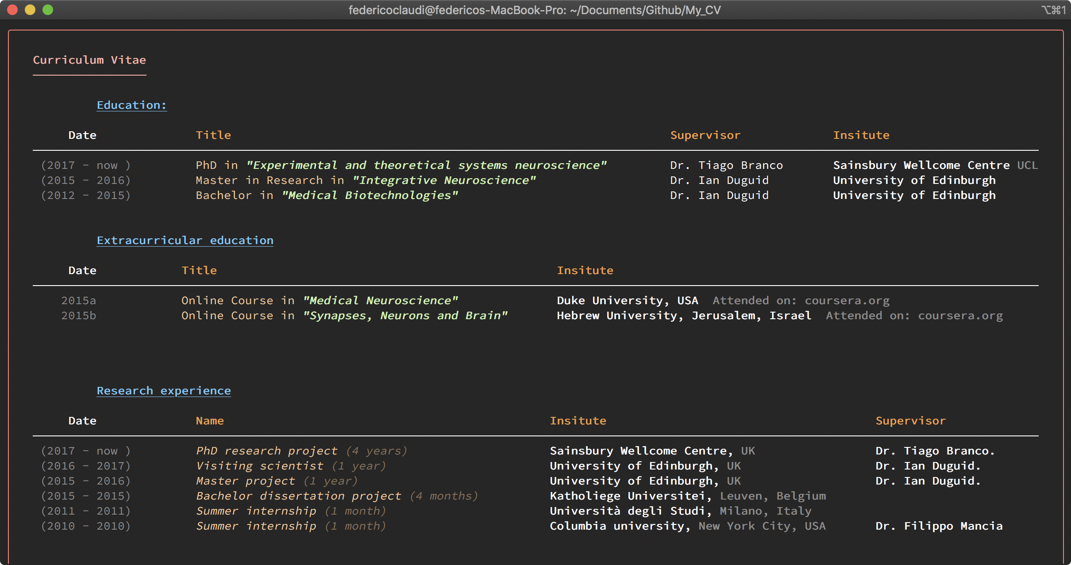Click the terminal window title text

click(535, 10)
